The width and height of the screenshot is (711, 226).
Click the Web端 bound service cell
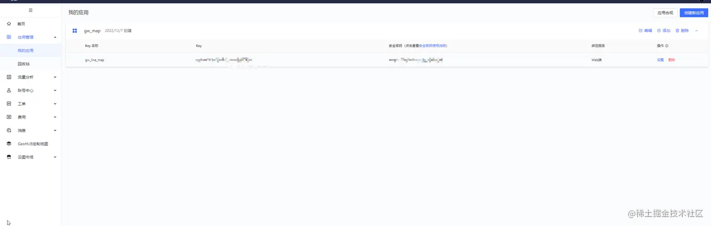pyautogui.click(x=596, y=60)
